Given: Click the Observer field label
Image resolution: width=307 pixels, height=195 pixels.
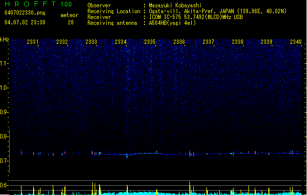Looking at the screenshot, I should point(99,5).
